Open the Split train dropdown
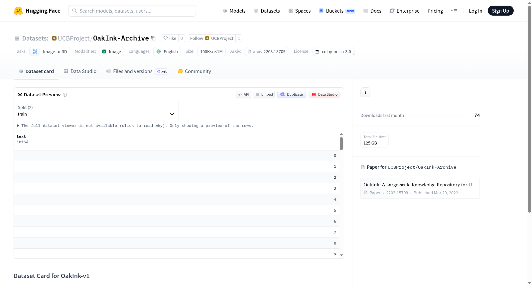Image resolution: width=532 pixels, height=286 pixels. point(96,111)
